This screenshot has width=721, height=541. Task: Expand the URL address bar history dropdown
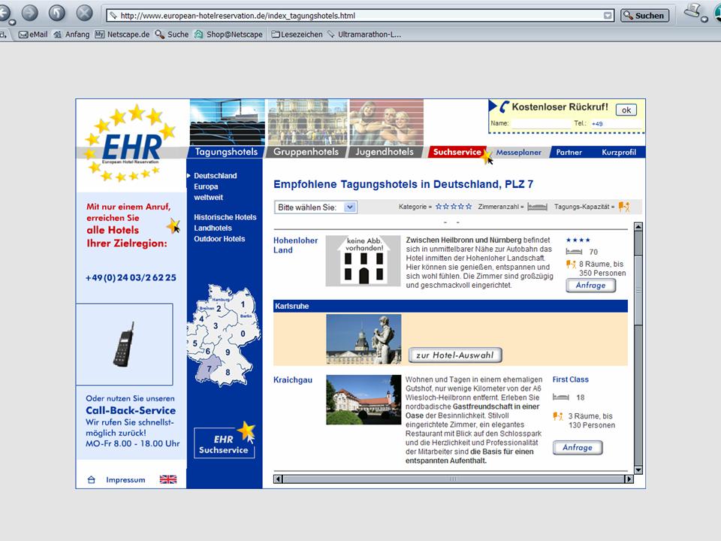(608, 15)
